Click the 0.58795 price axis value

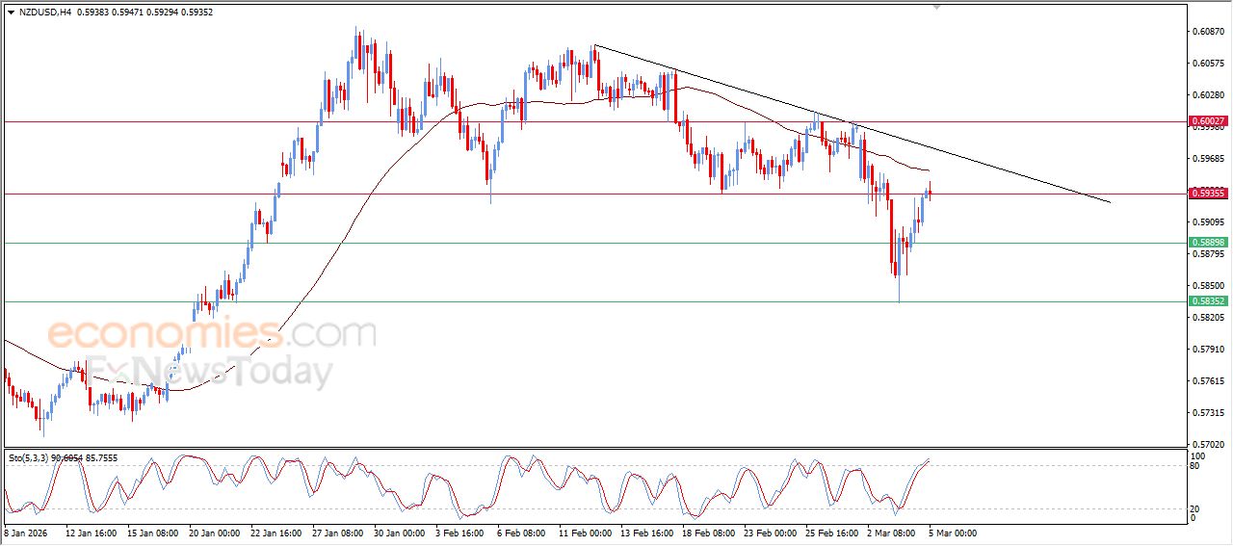1207,254
